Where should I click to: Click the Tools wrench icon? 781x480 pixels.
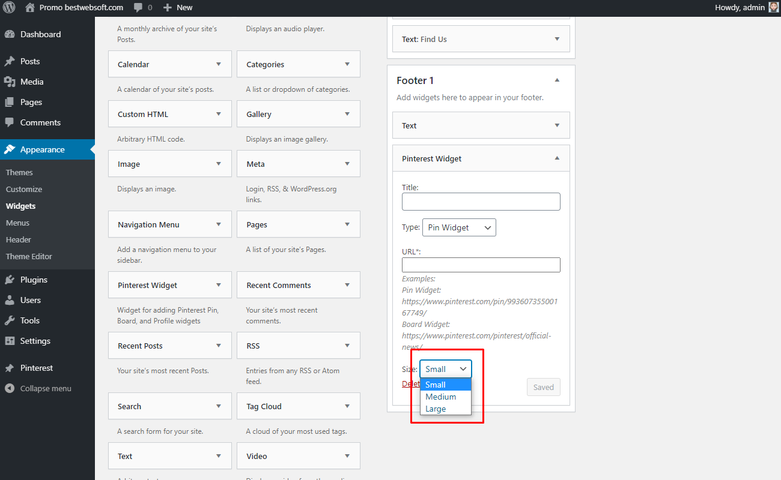(x=10, y=320)
